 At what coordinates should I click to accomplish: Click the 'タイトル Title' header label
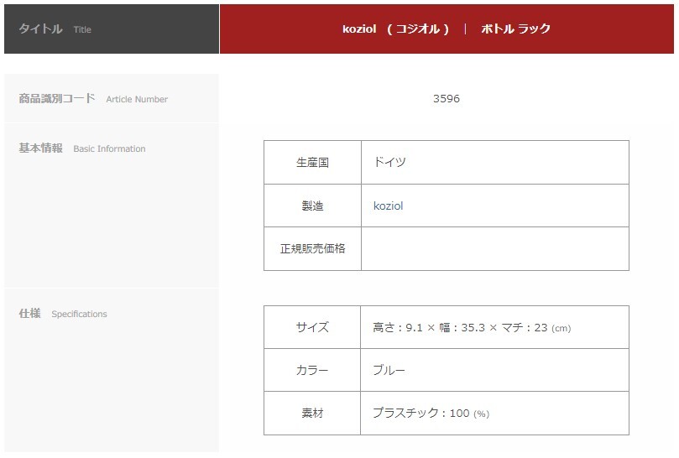55,29
